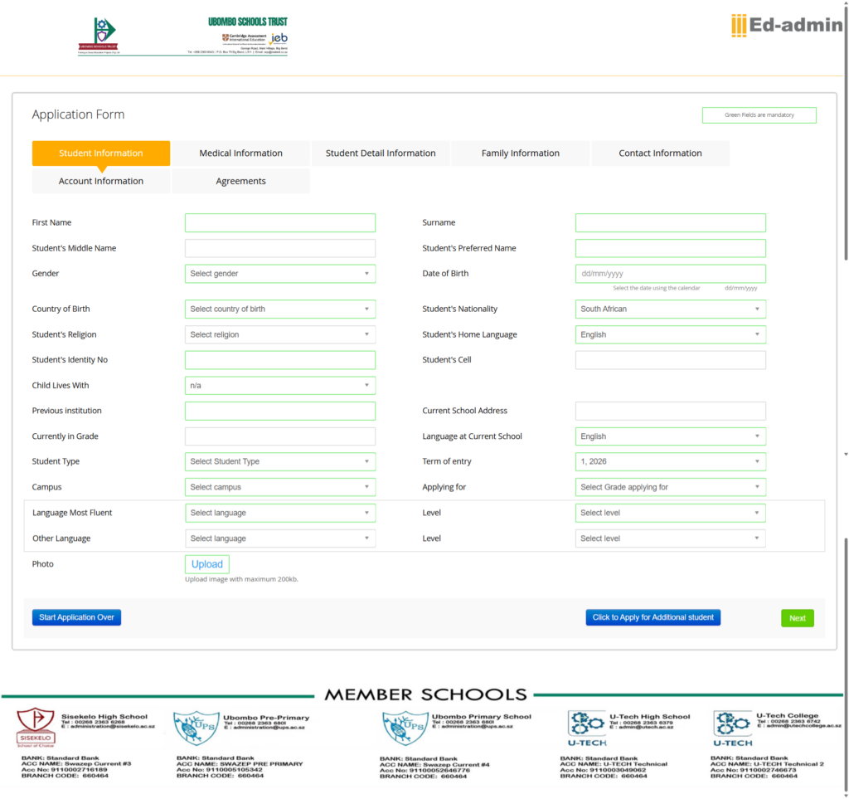
Task: Open the Term of entry dropdown
Action: tap(670, 461)
